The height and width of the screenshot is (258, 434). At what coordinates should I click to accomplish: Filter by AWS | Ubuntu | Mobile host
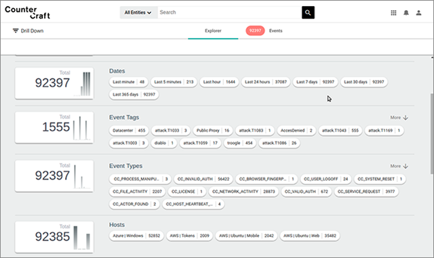click(246, 236)
